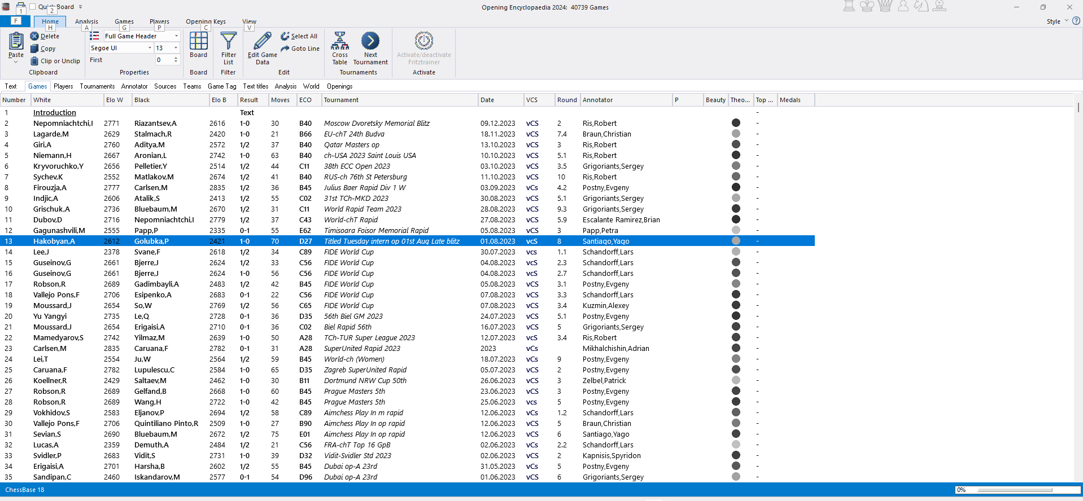Viewport: 1083px width, 501px height.
Task: Open the Cross Table icon
Action: pyautogui.click(x=339, y=41)
